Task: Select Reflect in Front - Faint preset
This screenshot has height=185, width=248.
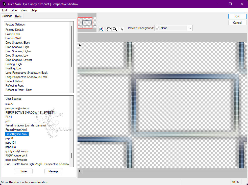Action: 18,90
